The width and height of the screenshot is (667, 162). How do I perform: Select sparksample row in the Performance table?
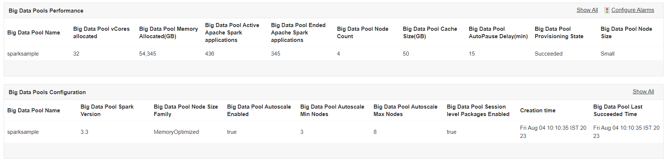pyautogui.click(x=23, y=54)
